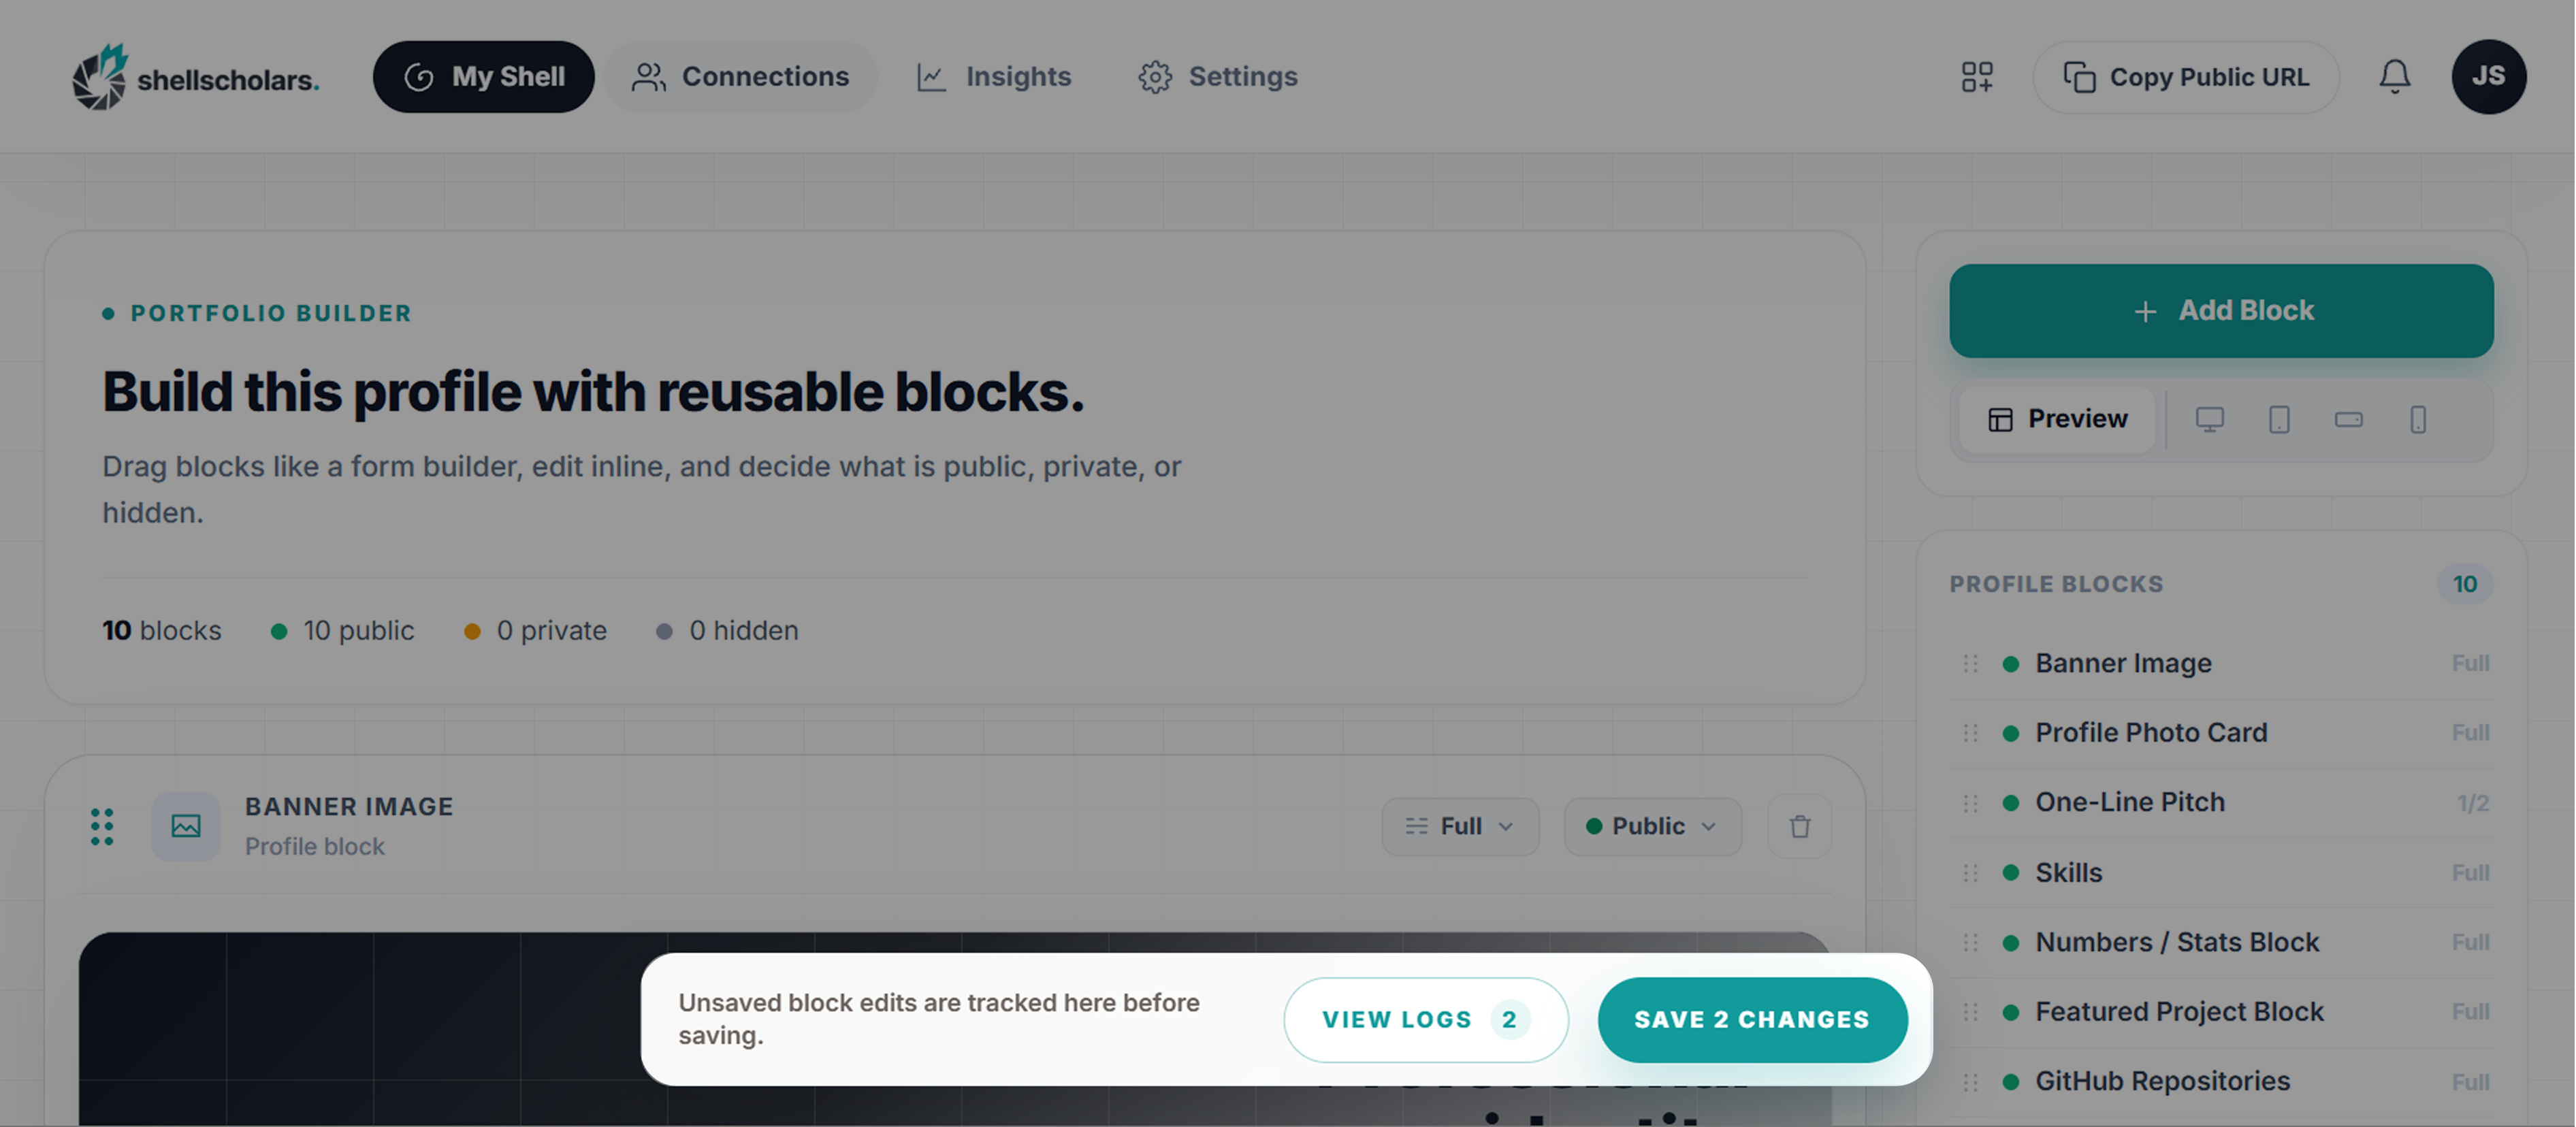Image resolution: width=2576 pixels, height=1127 pixels.
Task: Click the Profile Blocks count badge 10
Action: [2465, 584]
